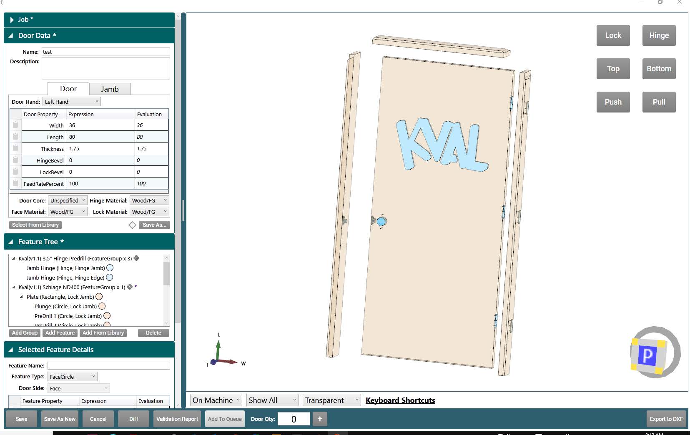Screen dimensions: 690x435
Task: Click the Add To Queue button
Action: pos(225,419)
